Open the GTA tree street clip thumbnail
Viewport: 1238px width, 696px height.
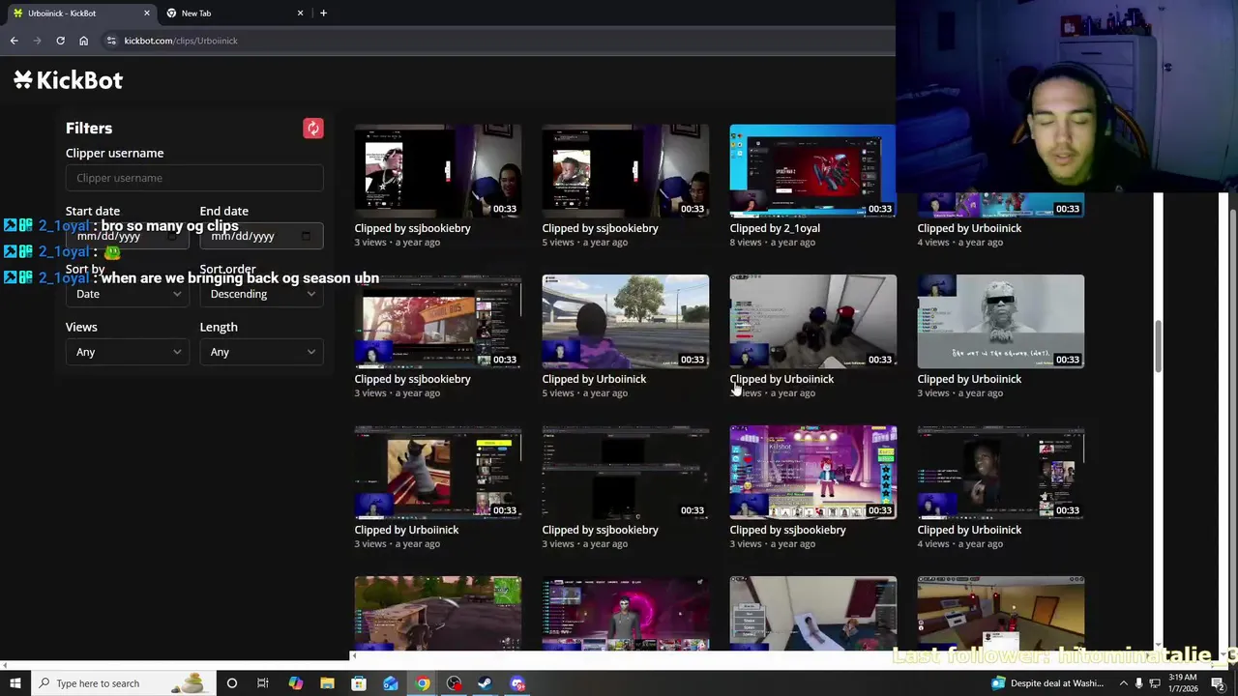point(625,321)
